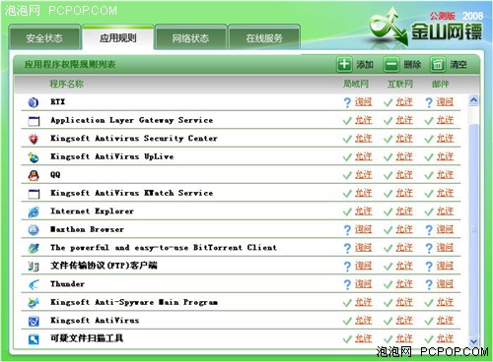
Task: Click the vertical scrollbar thumb
Action: point(473,229)
